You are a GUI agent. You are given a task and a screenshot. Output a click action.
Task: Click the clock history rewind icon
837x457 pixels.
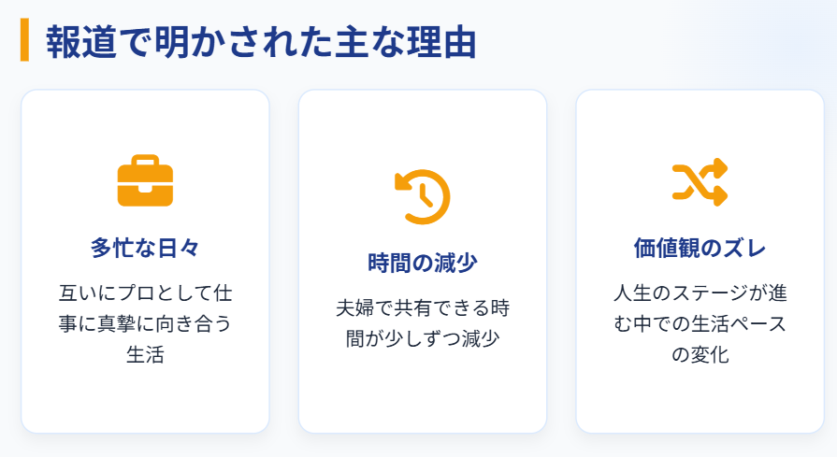coord(423,196)
